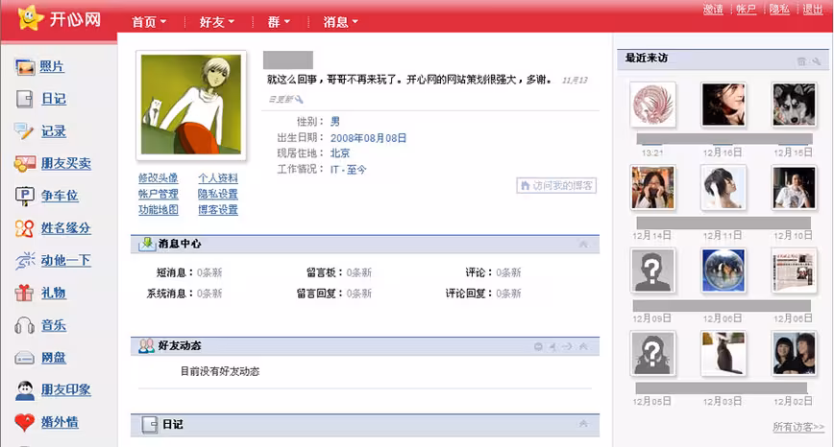The height and width of the screenshot is (447, 834).
Task: Collapse the 消息中心 section
Action: (583, 245)
